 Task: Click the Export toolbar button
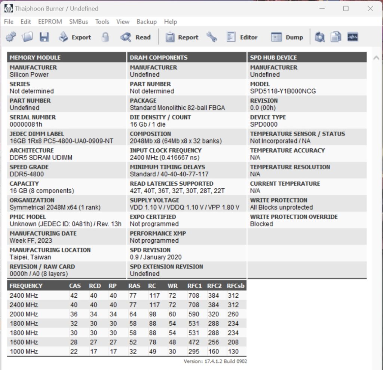[x=75, y=37]
